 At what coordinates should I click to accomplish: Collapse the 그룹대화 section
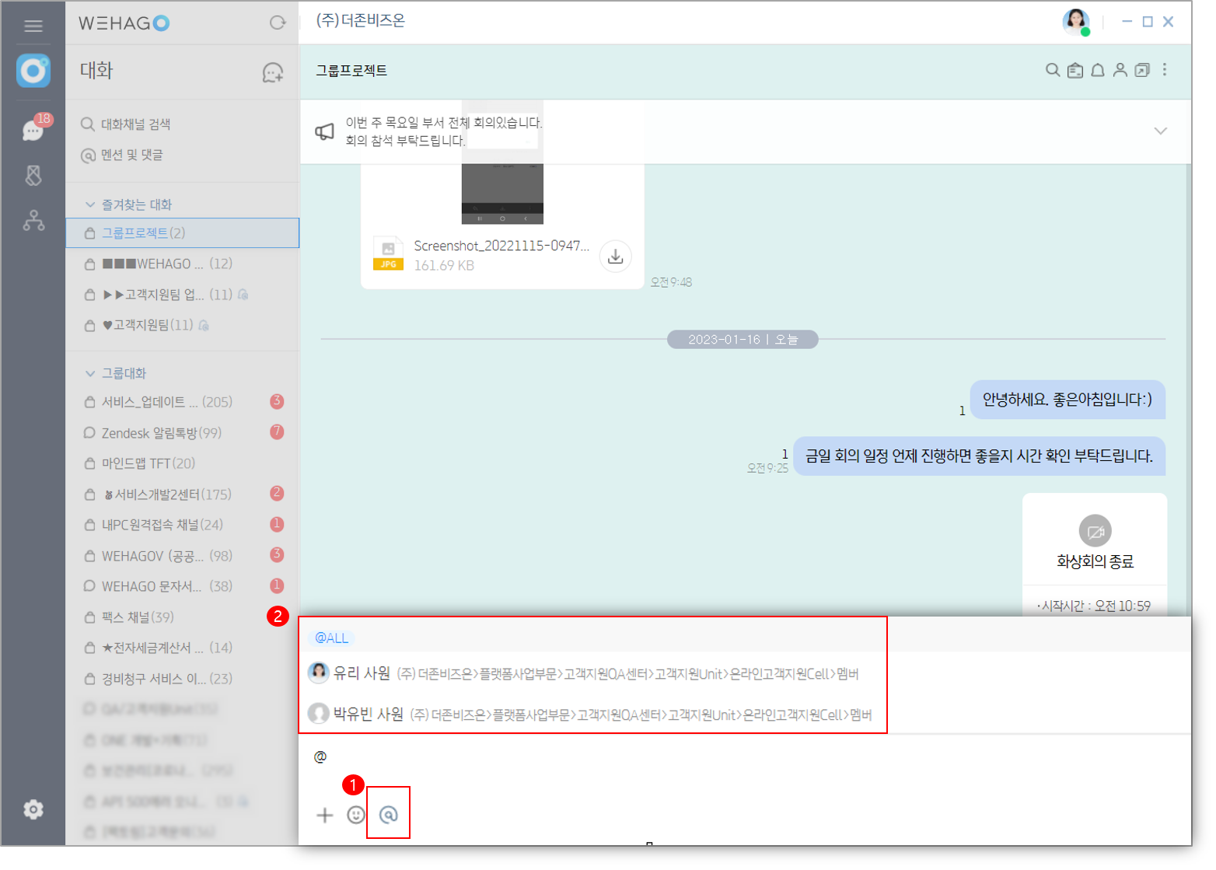point(90,372)
